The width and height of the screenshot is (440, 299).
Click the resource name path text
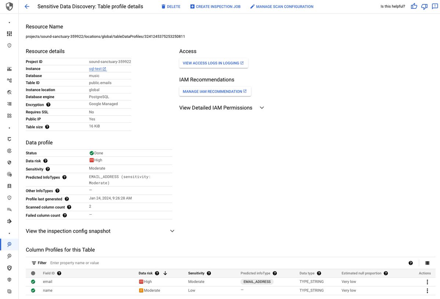coord(105,37)
